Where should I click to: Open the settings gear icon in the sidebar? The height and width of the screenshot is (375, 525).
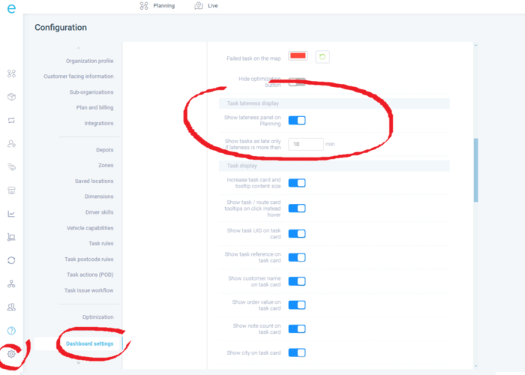point(11,354)
